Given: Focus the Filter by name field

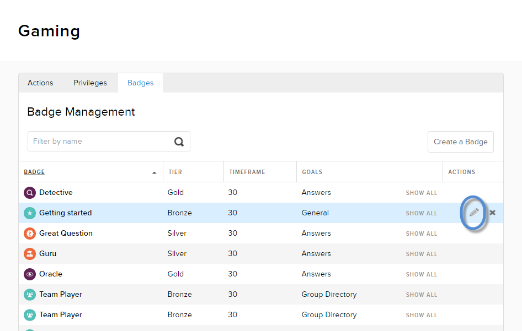Looking at the screenshot, I should point(99,142).
